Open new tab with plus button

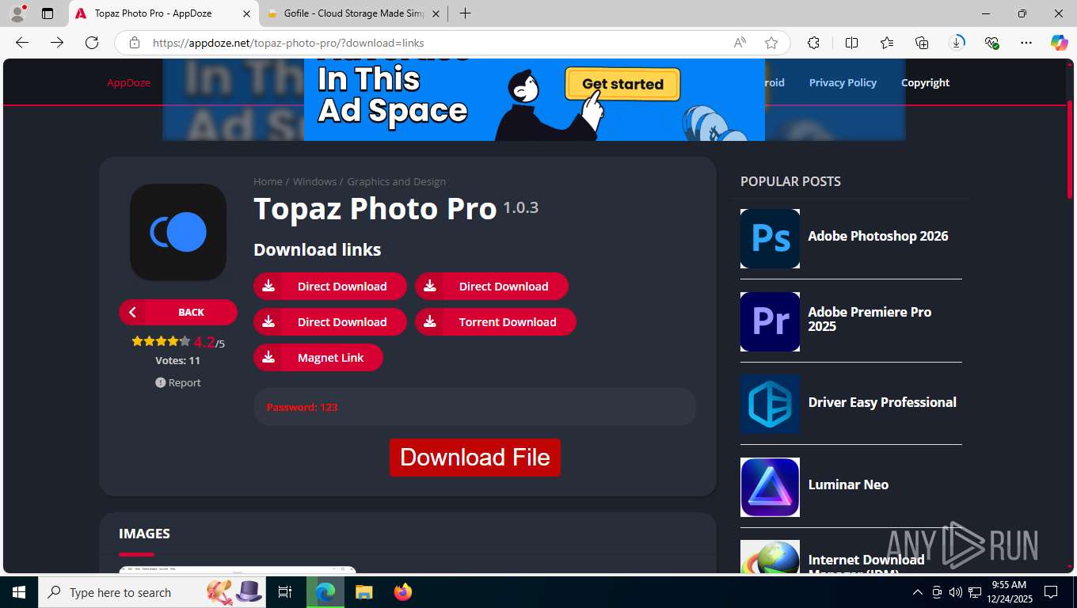tap(465, 13)
